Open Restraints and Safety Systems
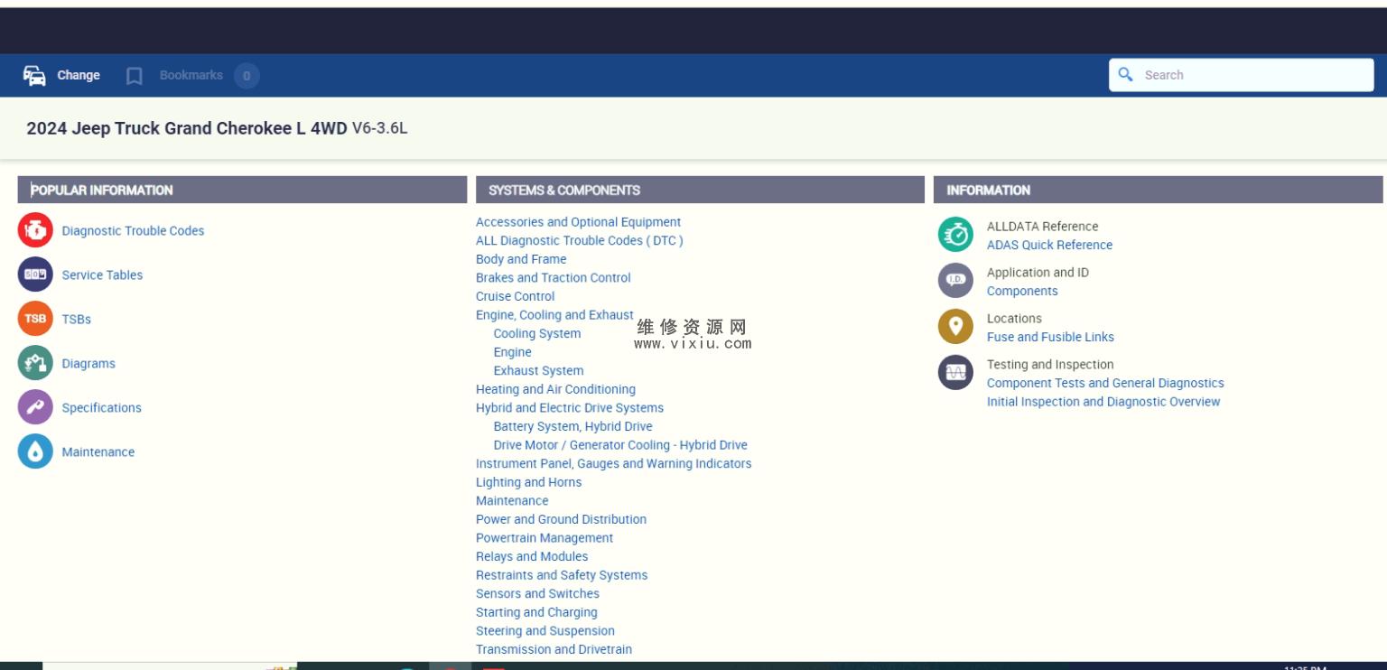The height and width of the screenshot is (670, 1387). click(562, 575)
